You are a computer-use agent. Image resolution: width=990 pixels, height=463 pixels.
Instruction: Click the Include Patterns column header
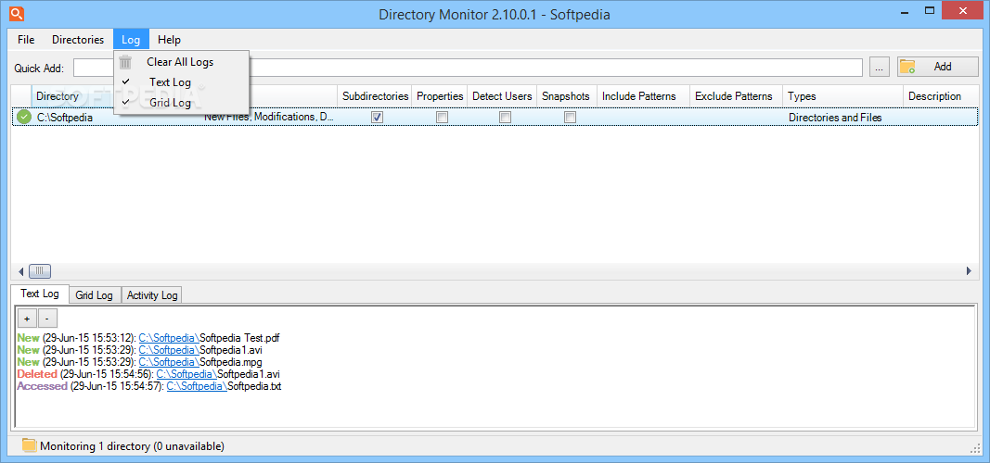click(643, 96)
